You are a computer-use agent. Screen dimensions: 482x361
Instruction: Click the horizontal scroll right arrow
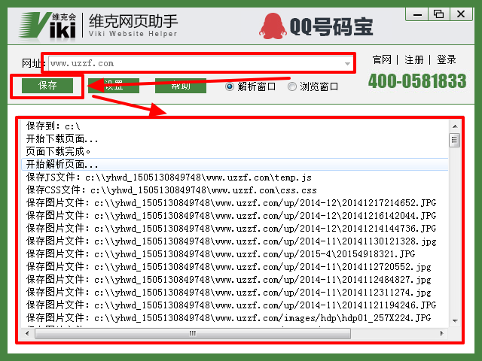(x=442, y=334)
